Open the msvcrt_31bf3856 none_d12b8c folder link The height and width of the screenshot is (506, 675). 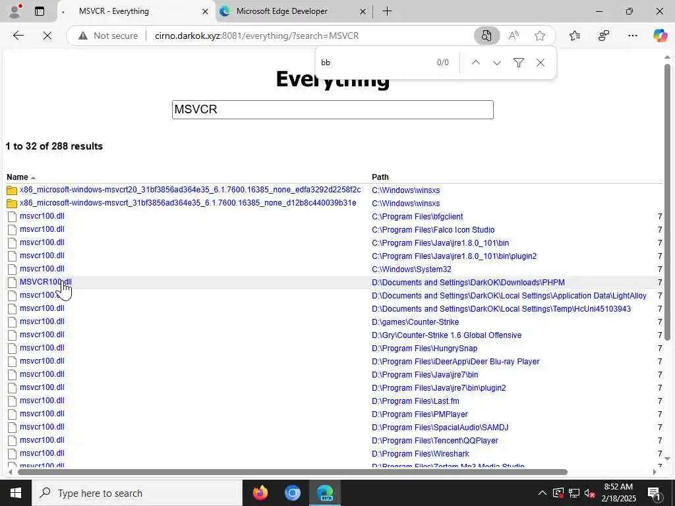pos(188,203)
